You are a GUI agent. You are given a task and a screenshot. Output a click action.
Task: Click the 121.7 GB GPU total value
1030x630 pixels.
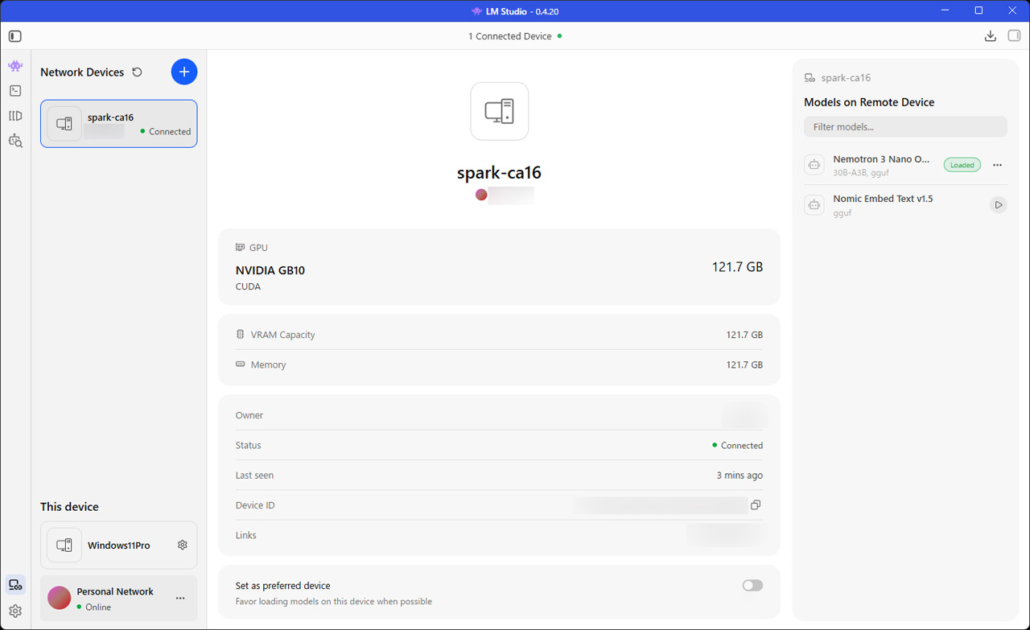tap(737, 267)
